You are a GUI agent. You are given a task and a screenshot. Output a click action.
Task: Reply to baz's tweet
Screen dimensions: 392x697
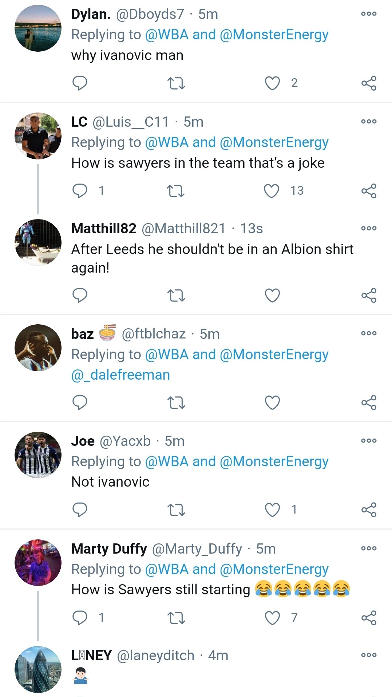click(80, 403)
